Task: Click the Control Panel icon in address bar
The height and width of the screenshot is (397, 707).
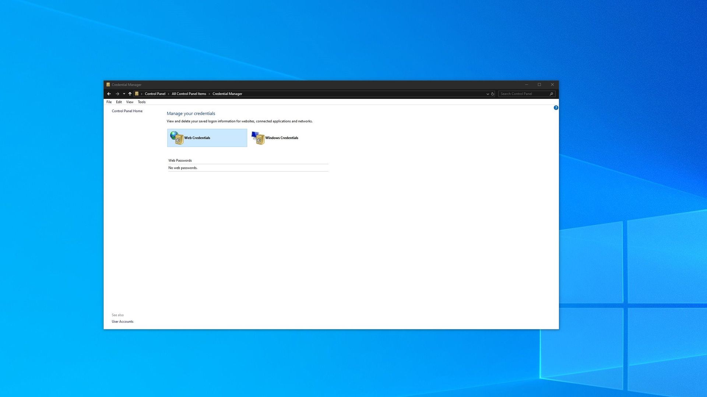Action: click(137, 94)
